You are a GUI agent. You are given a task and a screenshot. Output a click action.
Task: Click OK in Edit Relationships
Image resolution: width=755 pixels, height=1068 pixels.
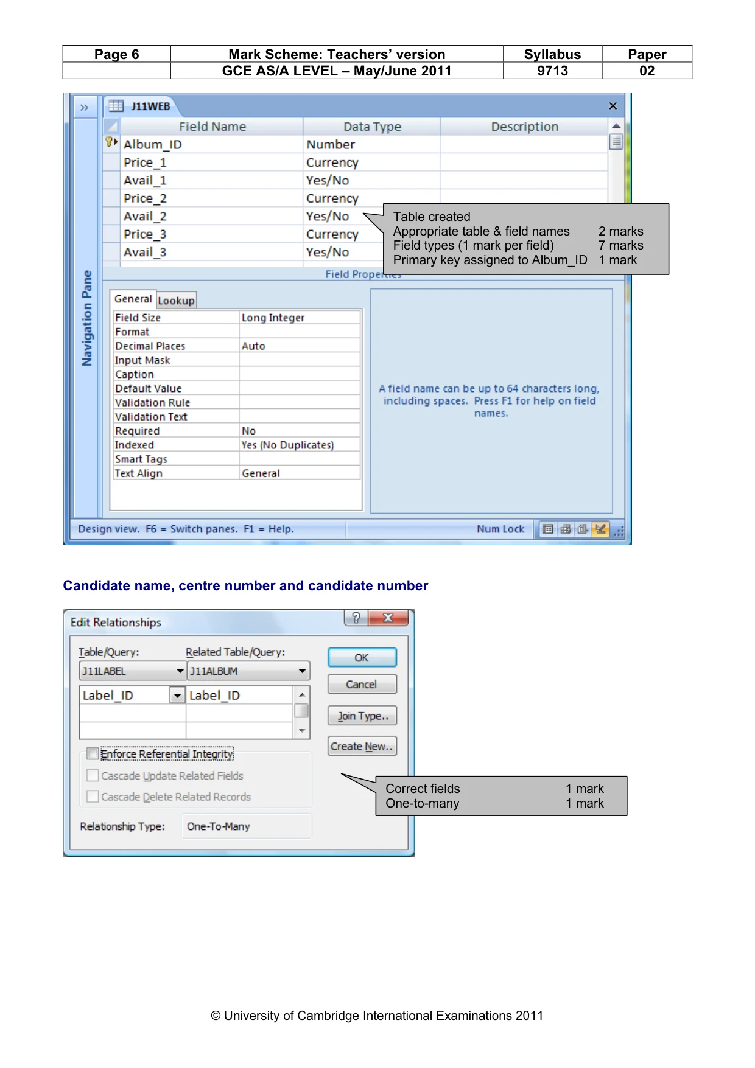(362, 657)
